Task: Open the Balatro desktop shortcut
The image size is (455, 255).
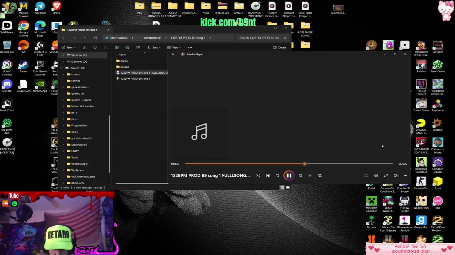Action: coord(421,66)
